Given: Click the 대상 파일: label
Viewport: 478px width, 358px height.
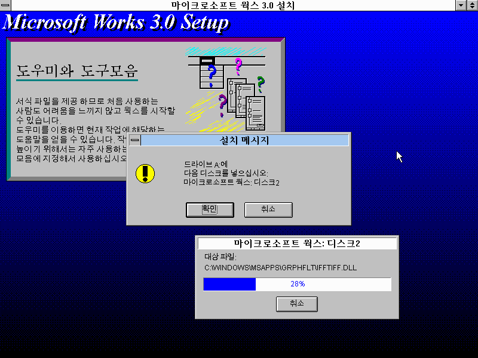Looking at the screenshot, I should 220,257.
